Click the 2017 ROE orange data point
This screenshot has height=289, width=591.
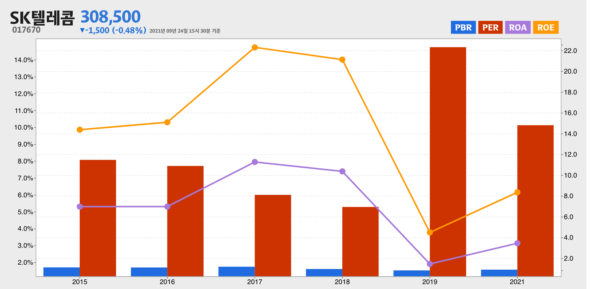pyautogui.click(x=255, y=47)
